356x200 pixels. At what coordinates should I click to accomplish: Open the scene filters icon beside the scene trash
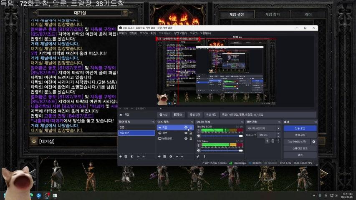click(132, 157)
